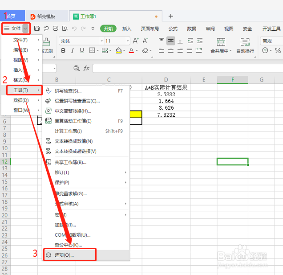The width and height of the screenshot is (283, 275).
Task: Click decrease indent icon
Action: [190, 41]
